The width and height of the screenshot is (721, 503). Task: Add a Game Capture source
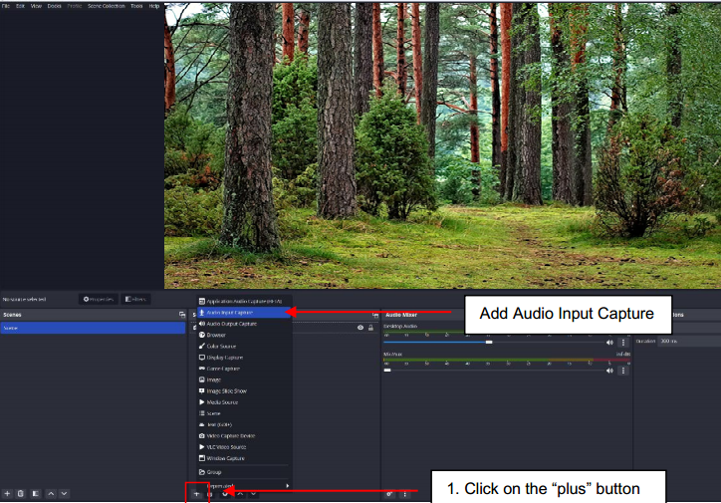pyautogui.click(x=244, y=369)
